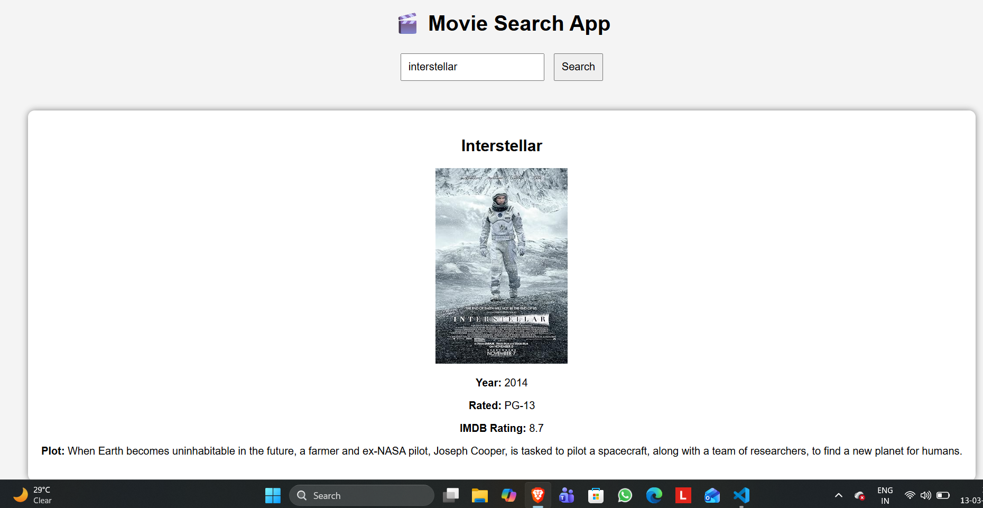983x508 pixels.
Task: Open Microsoft Store from the taskbar
Action: [x=596, y=495]
